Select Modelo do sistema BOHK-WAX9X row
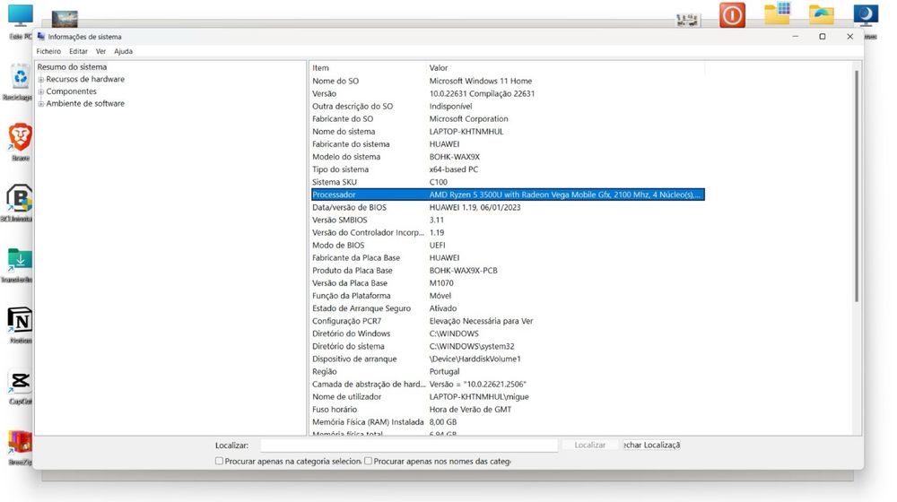The width and height of the screenshot is (897, 502). 508,157
